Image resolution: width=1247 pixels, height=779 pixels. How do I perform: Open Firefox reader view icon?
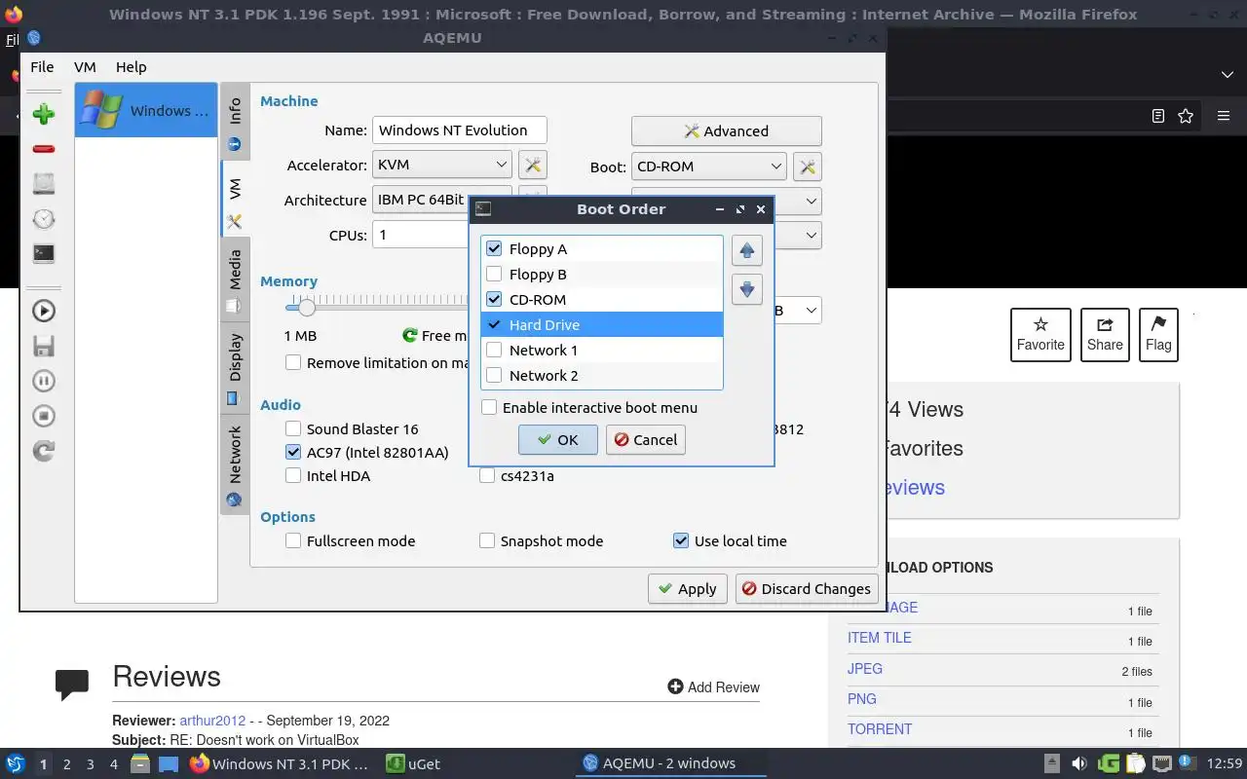point(1157,116)
